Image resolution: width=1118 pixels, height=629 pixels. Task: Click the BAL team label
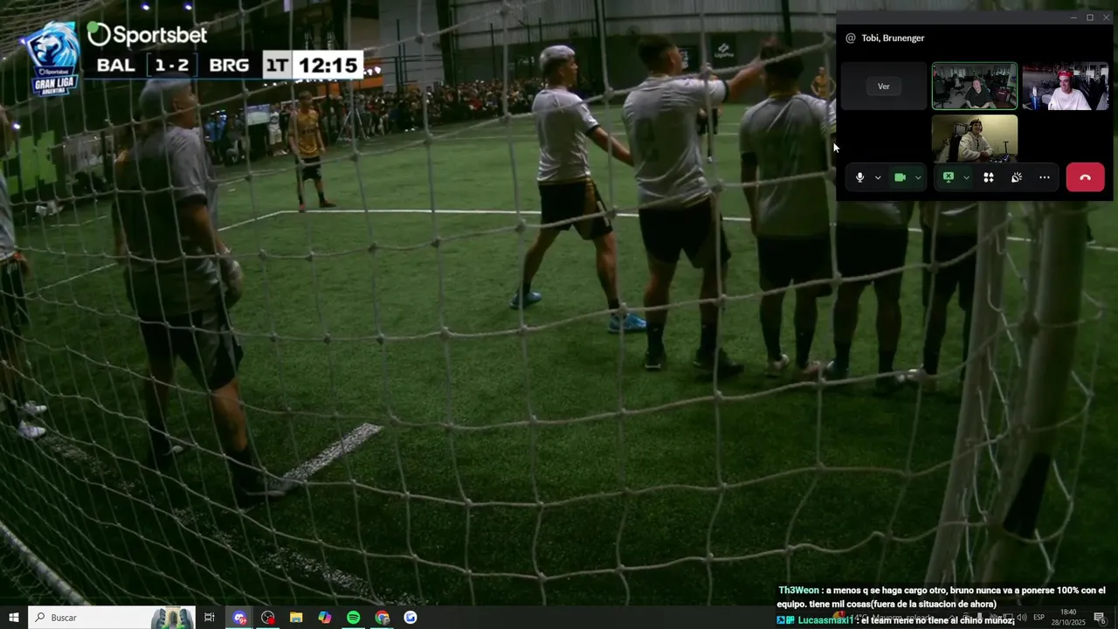coord(116,66)
